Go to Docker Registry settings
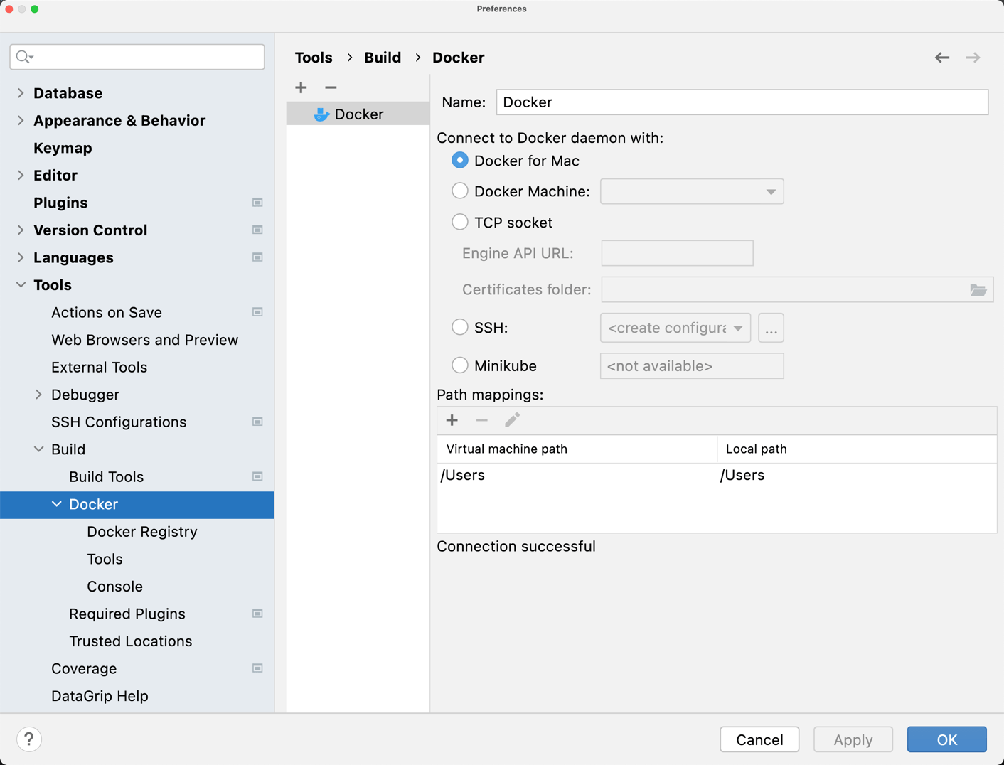 [x=142, y=531]
